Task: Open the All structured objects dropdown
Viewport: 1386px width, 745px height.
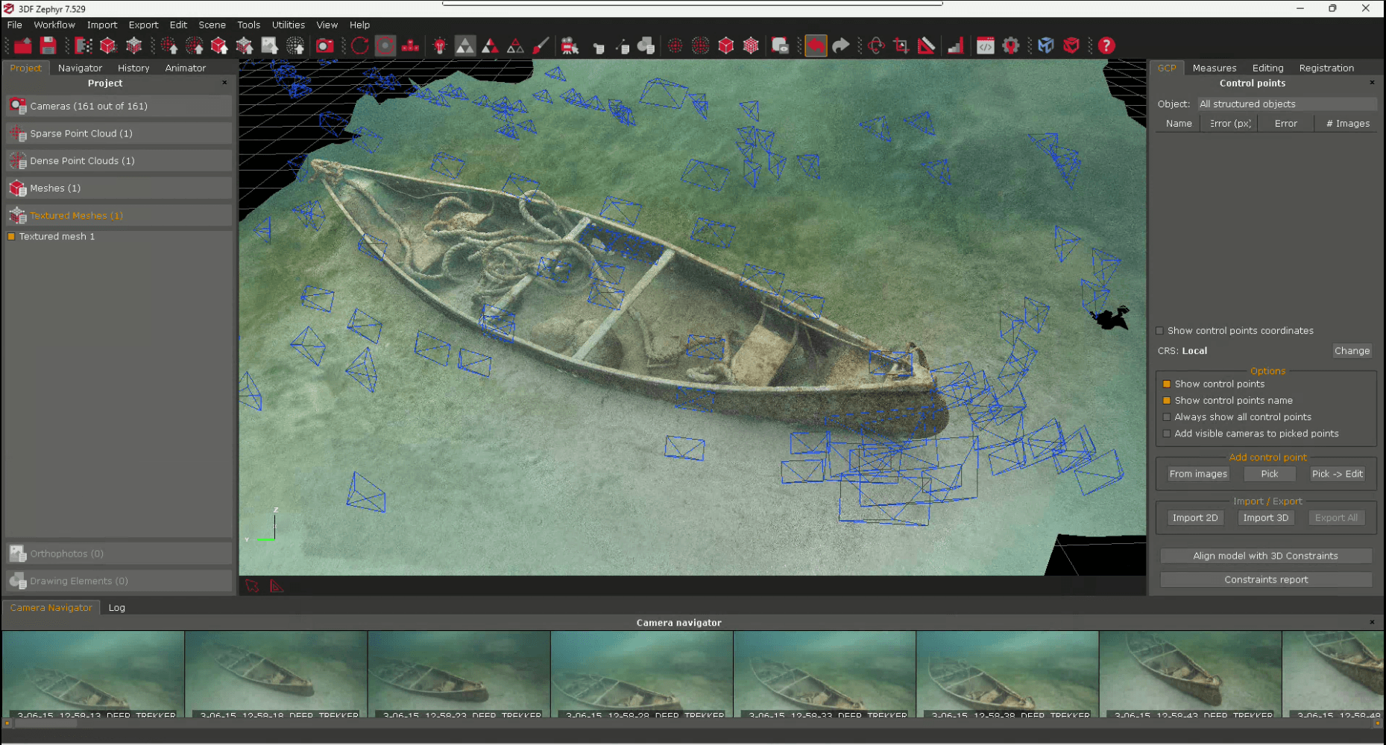Action: [x=1288, y=104]
